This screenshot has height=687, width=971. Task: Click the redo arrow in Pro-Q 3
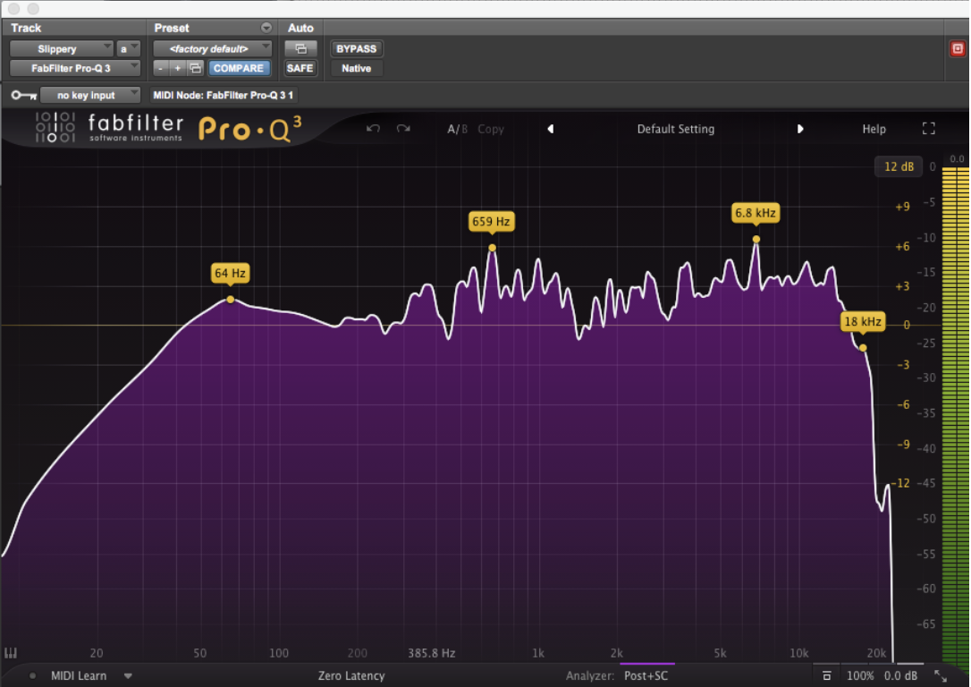point(403,129)
